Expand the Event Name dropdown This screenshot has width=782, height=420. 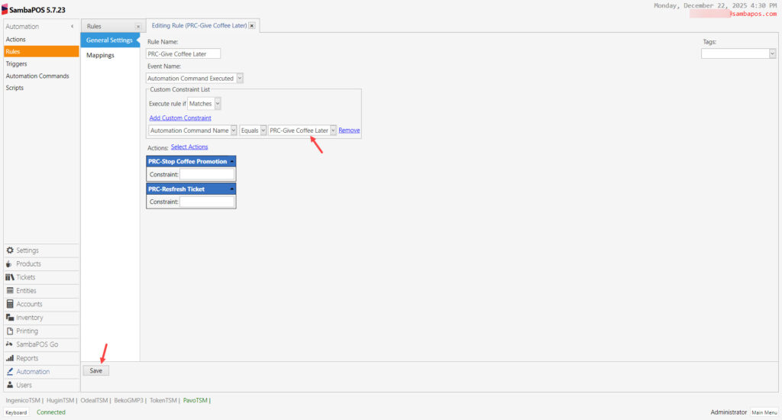(x=240, y=78)
